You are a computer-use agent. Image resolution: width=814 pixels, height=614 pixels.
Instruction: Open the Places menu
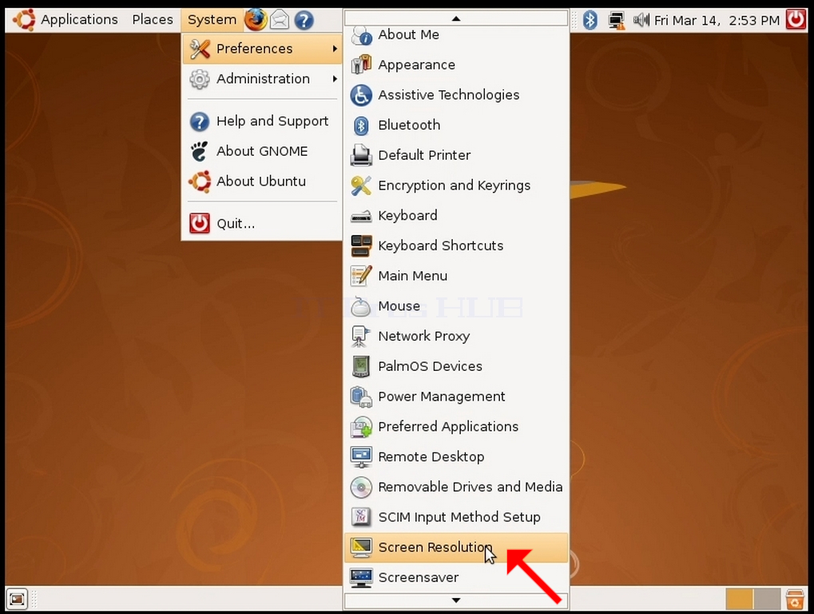point(152,20)
